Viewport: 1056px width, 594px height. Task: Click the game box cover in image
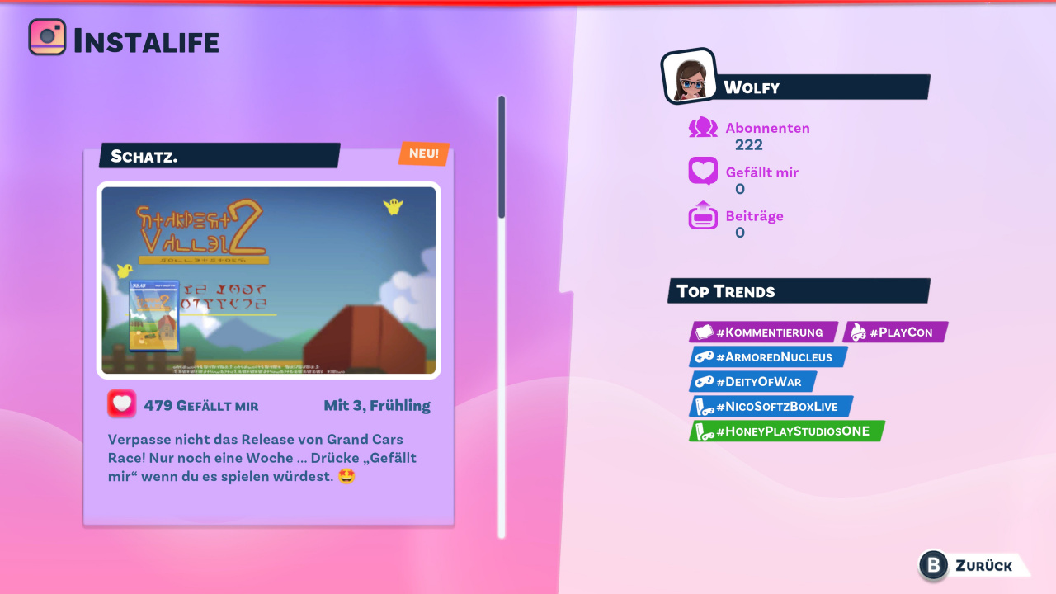(x=153, y=315)
